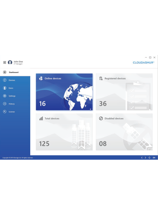
Task: Click the online devices count 16
Action: 42,104
